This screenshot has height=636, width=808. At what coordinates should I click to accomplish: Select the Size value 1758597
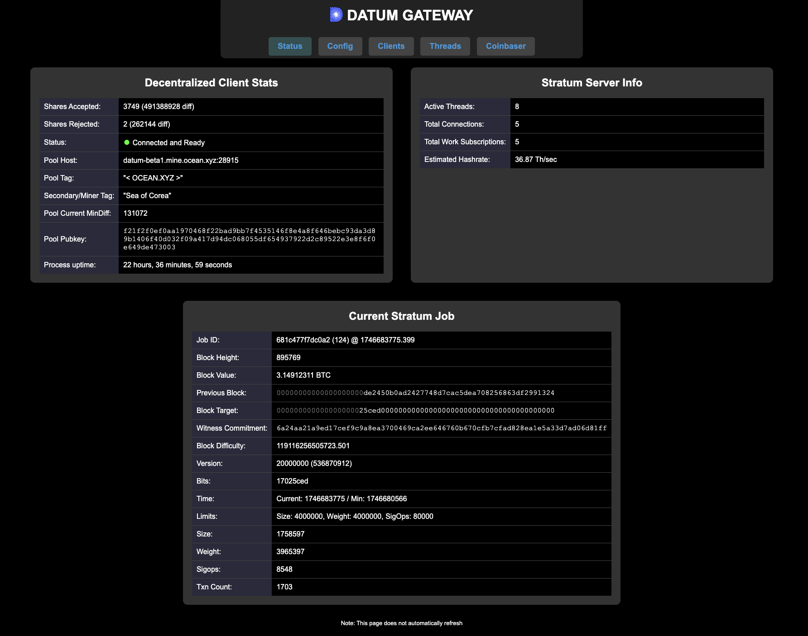click(x=290, y=534)
